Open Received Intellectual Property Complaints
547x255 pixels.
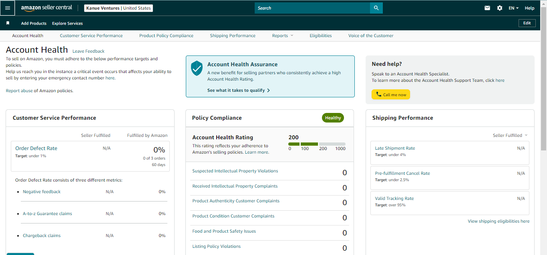235,186
